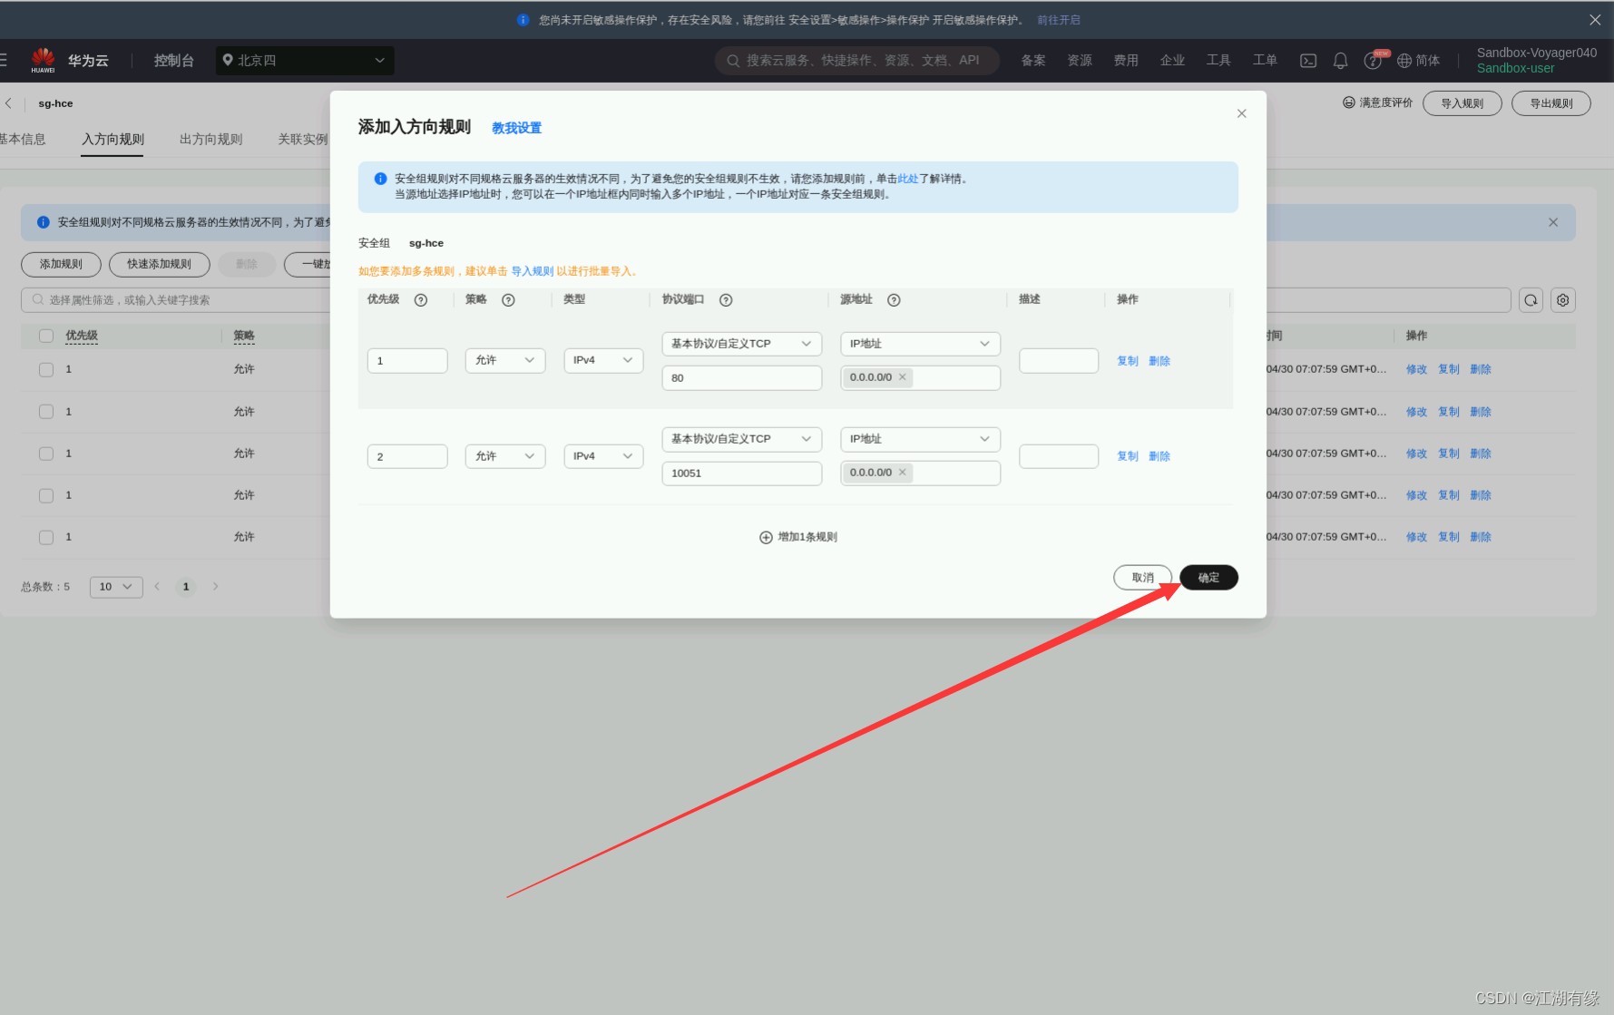Click 修改 in the first table row
Viewport: 1614px width, 1015px height.
pyautogui.click(x=1416, y=369)
